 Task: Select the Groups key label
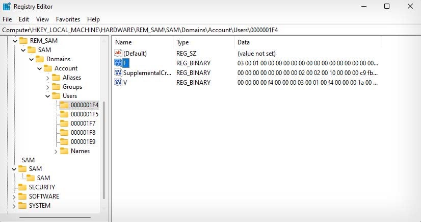pos(72,87)
